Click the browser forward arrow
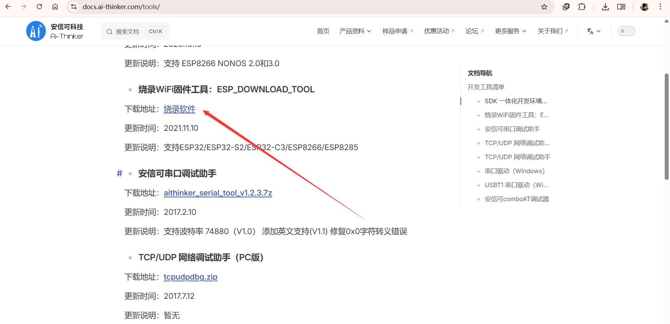Screen dimensions: 670x324 [23, 7]
